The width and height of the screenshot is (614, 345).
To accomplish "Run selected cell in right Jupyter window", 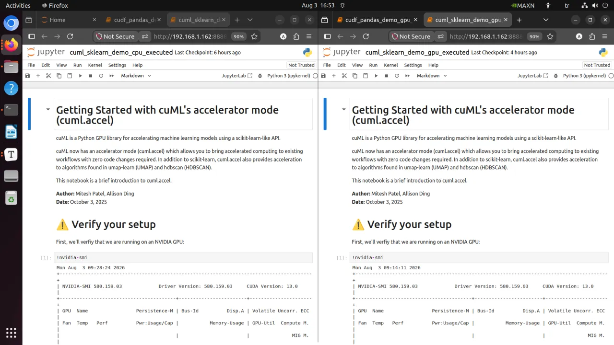I will [x=376, y=76].
